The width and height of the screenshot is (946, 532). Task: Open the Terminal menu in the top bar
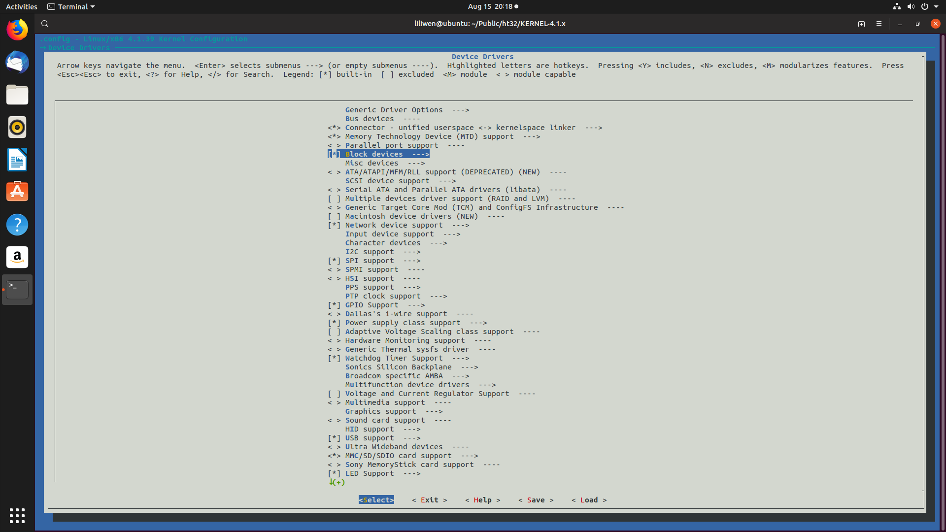coord(70,6)
